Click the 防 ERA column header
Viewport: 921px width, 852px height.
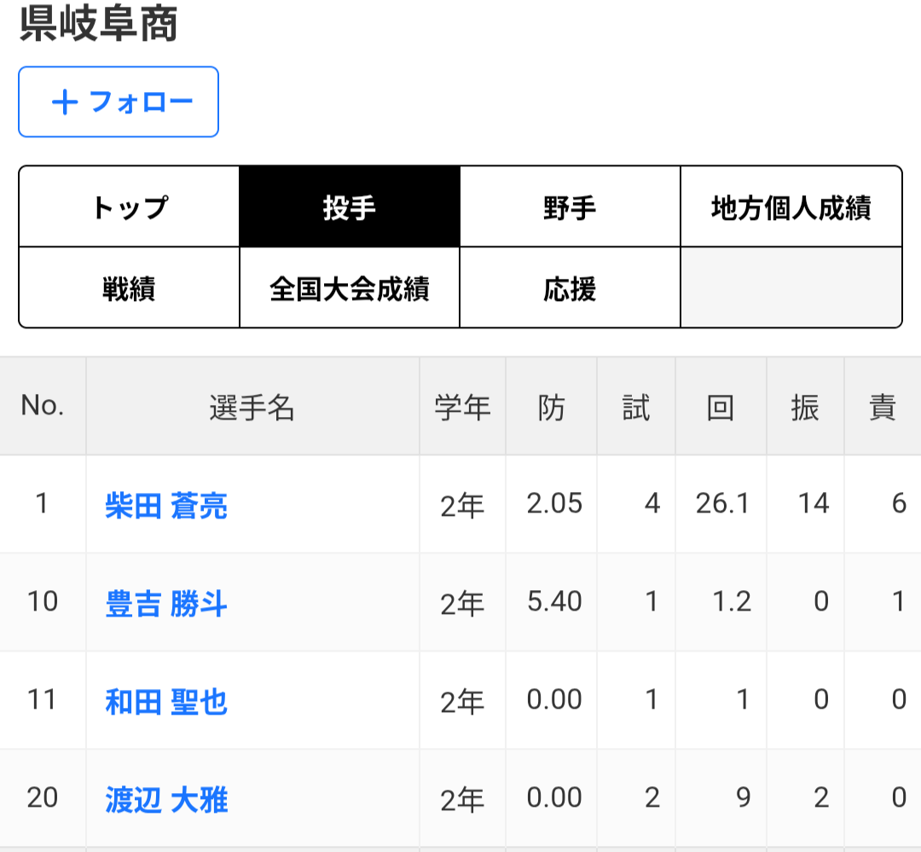tap(552, 409)
